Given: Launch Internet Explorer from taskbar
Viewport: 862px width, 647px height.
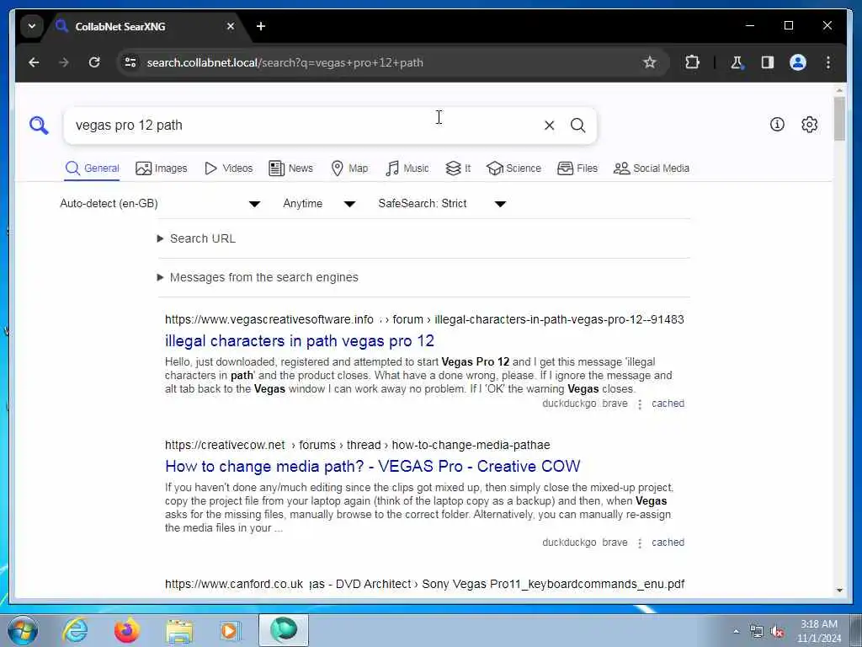Looking at the screenshot, I should (x=75, y=630).
